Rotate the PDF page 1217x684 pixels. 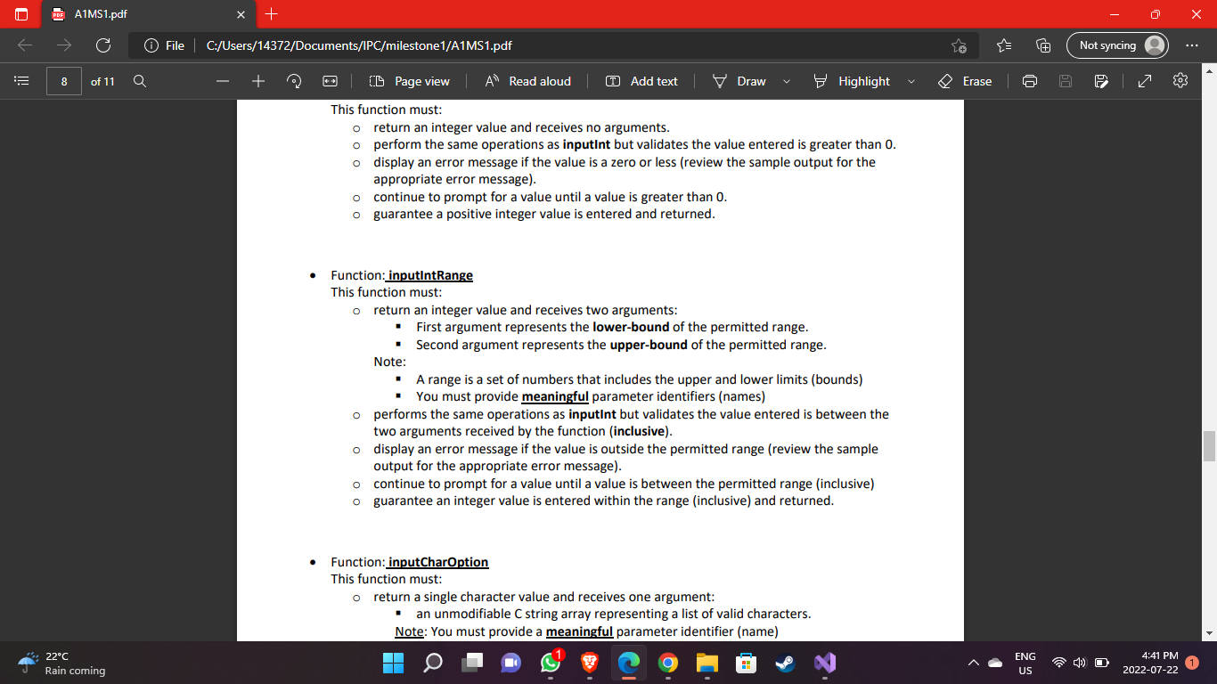(x=294, y=81)
